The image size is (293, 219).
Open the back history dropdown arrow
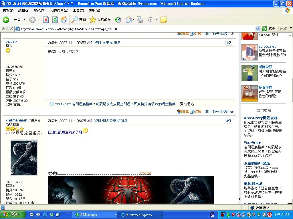(25, 20)
